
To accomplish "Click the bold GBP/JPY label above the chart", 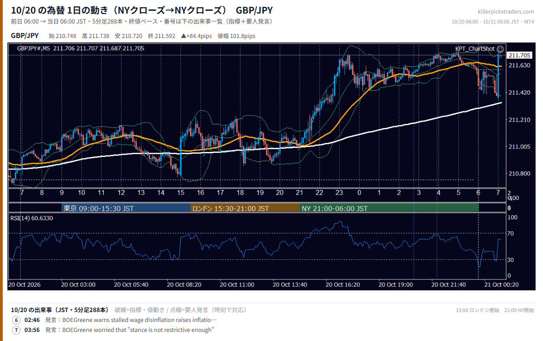I will point(25,36).
